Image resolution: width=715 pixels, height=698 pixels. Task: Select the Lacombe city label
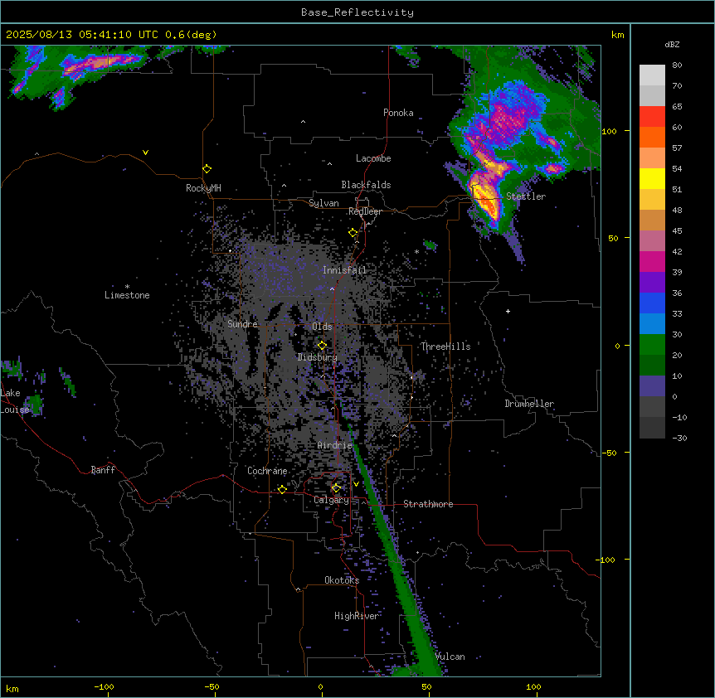373,158
